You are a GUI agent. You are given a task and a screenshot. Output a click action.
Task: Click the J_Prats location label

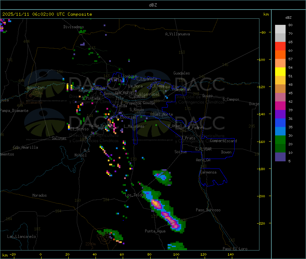pyautogui.click(x=188, y=138)
